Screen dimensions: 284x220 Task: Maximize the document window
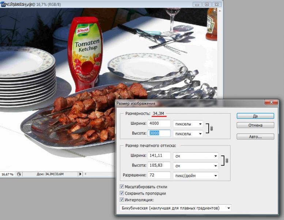[207, 4]
